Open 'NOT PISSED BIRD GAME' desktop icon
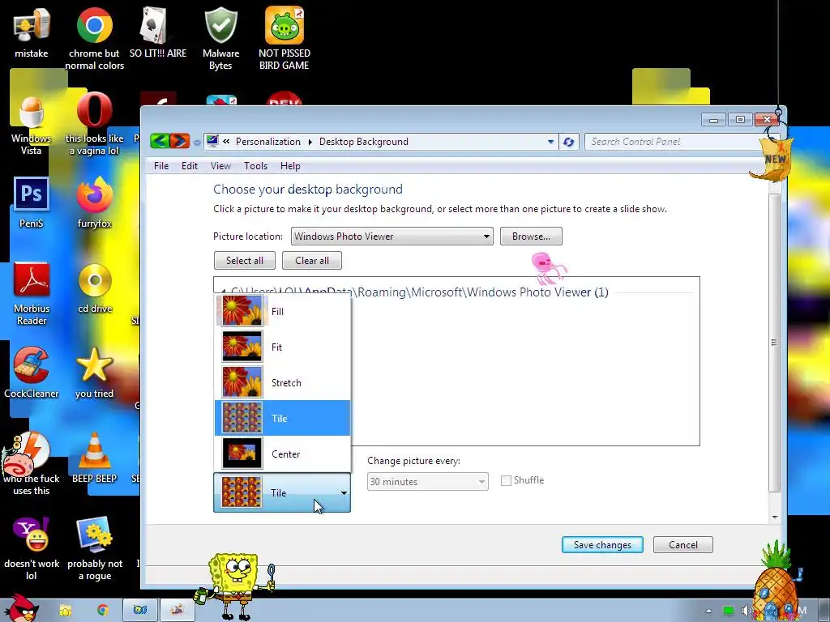The width and height of the screenshot is (830, 622). pyautogui.click(x=285, y=37)
